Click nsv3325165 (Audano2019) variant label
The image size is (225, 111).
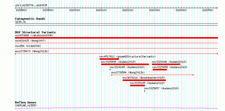tap(147, 83)
